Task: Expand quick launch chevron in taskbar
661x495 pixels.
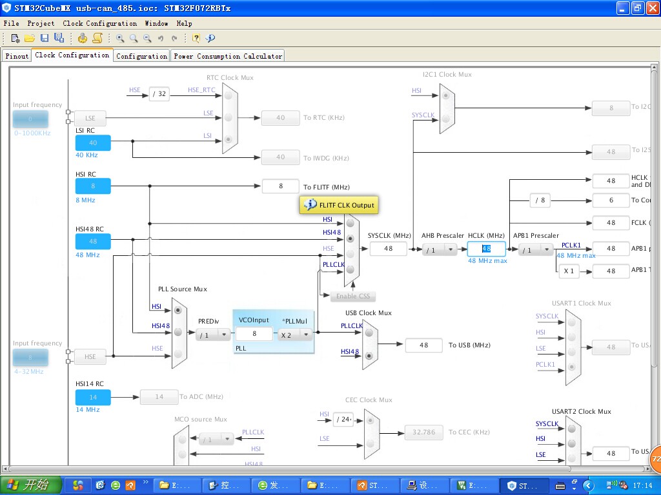Action: point(146,482)
